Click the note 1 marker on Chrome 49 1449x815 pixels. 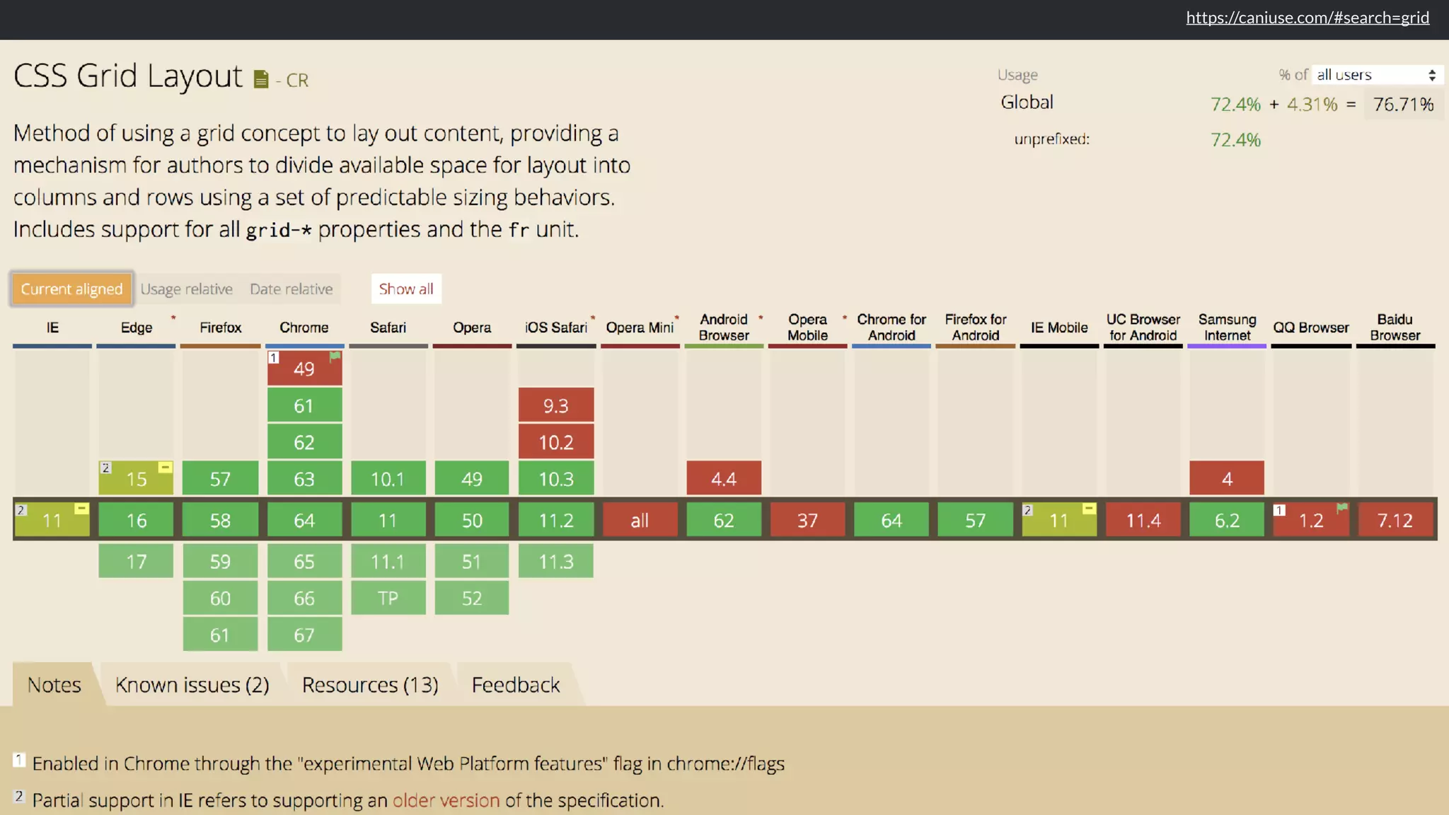[274, 357]
